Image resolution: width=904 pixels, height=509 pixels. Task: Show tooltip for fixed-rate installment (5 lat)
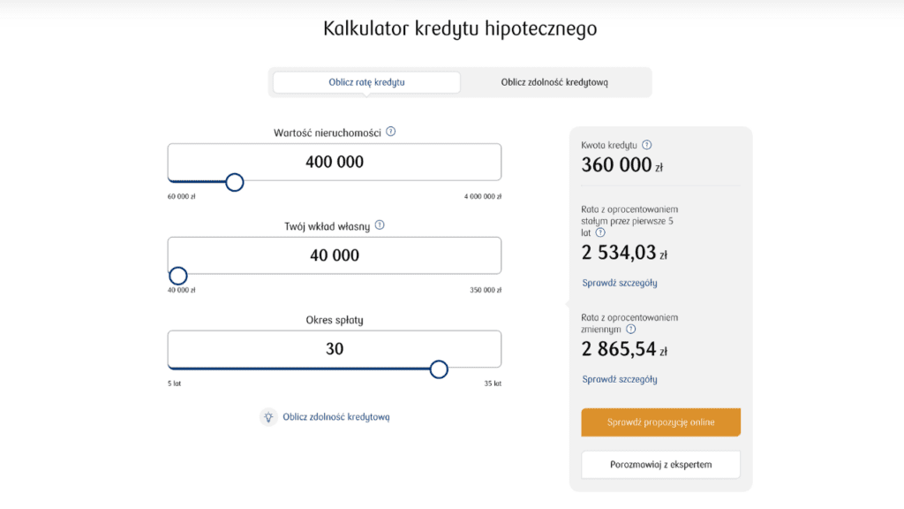(x=600, y=232)
